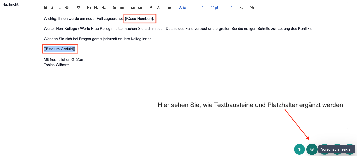Apply Heading 3 style
Viewport: 357px width, 156px height.
[x=104, y=7]
